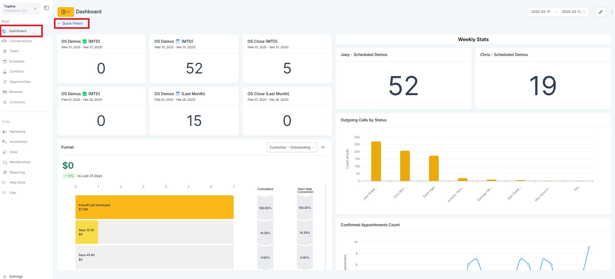Click the Contacts person icon
The width and height of the screenshot is (615, 279).
coord(5,72)
